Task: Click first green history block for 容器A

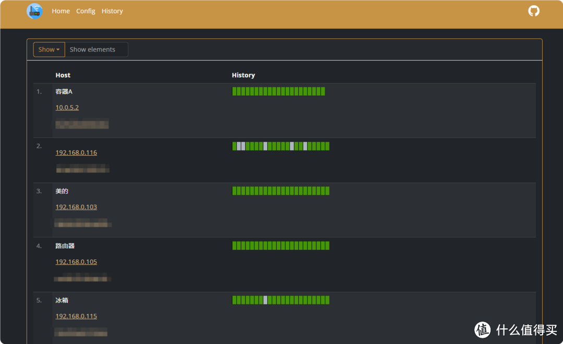Action: point(234,92)
